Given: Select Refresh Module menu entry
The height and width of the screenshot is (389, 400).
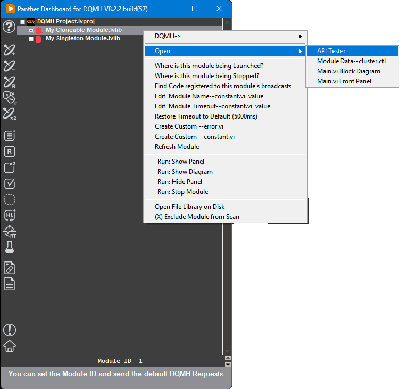Looking at the screenshot, I should [x=225, y=147].
